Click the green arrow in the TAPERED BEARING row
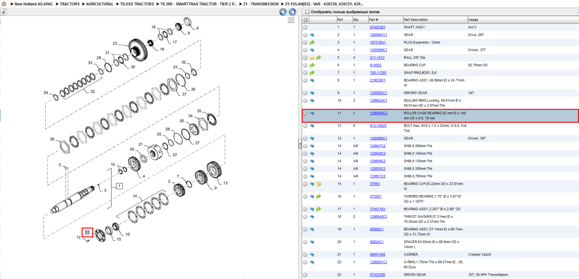 [318, 196]
